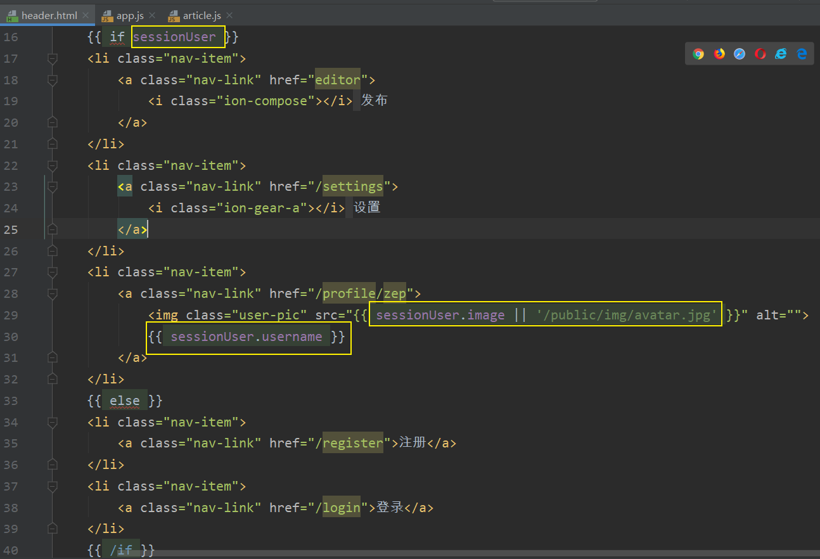Click sessionUser.username expression
The image size is (820, 559).
(x=247, y=337)
